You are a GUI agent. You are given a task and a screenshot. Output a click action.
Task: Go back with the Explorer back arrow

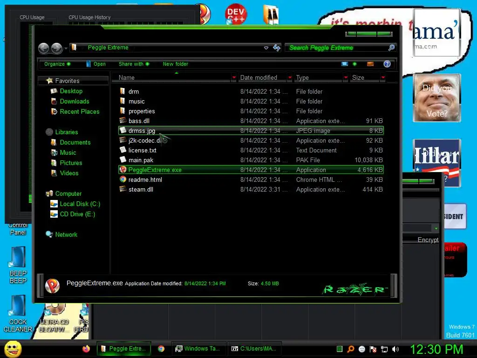point(43,48)
